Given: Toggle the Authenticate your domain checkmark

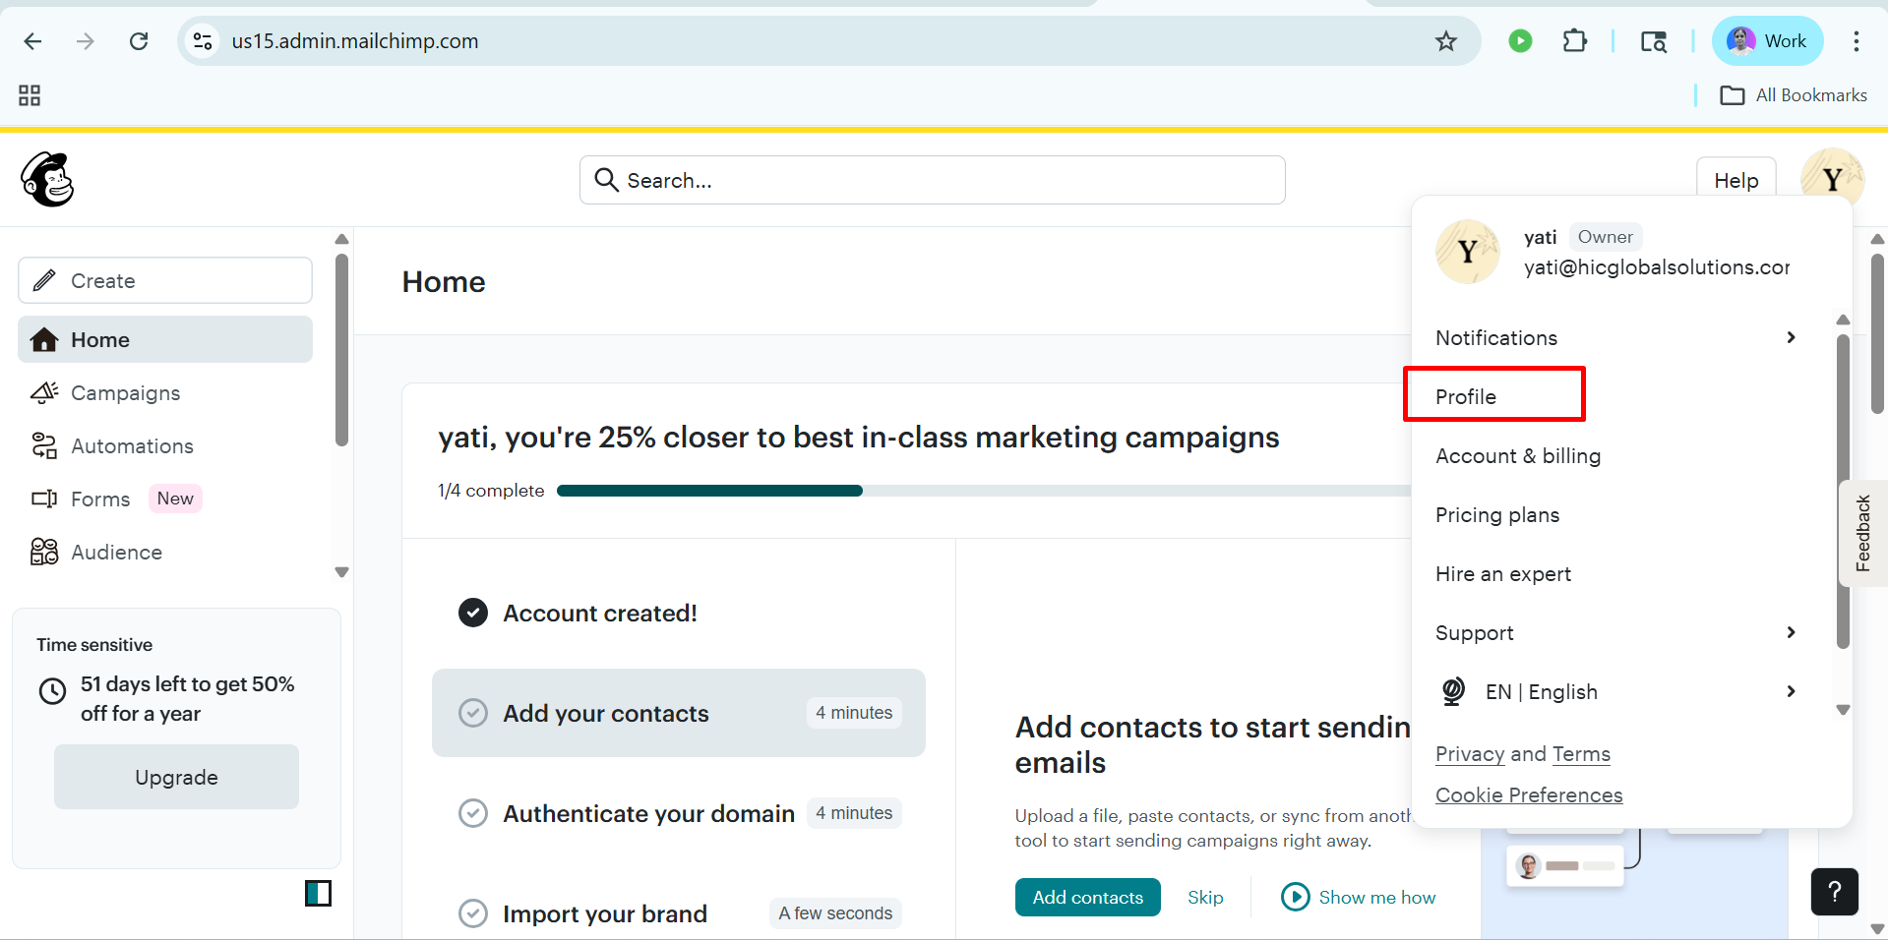Looking at the screenshot, I should (x=473, y=813).
